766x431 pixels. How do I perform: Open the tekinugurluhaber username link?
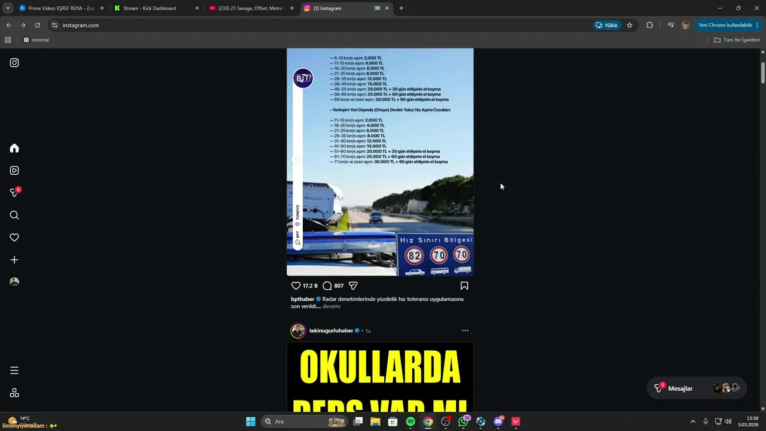331,330
